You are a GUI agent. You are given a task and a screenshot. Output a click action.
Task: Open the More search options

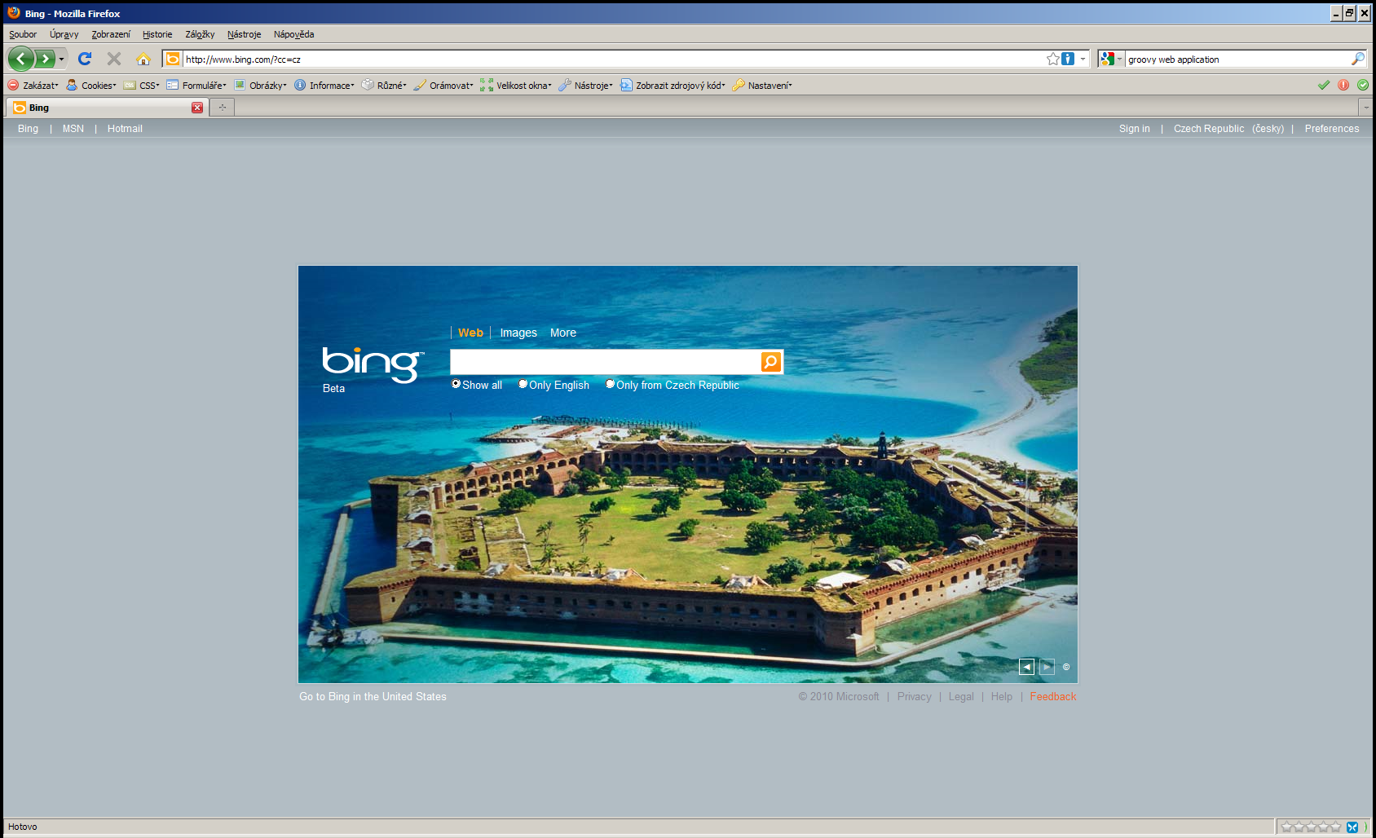pos(563,333)
